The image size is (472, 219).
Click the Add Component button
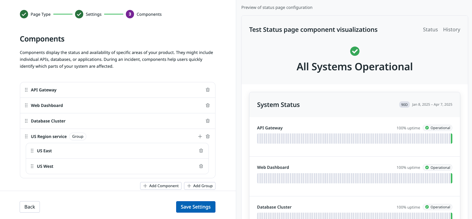161,186
